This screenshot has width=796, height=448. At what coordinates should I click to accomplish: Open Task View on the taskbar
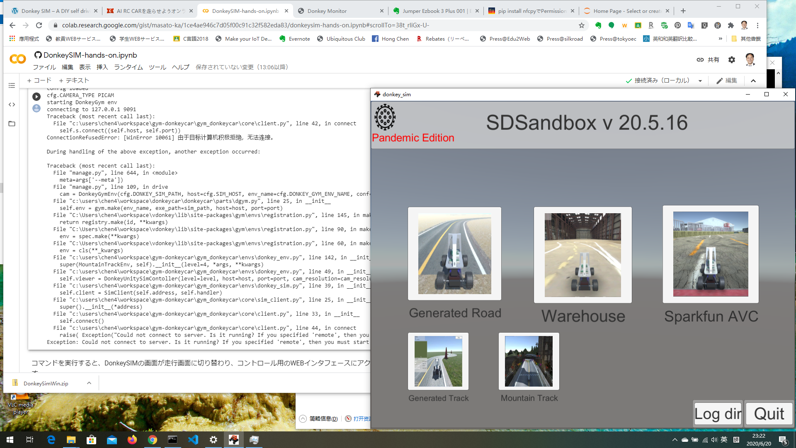[x=30, y=440]
